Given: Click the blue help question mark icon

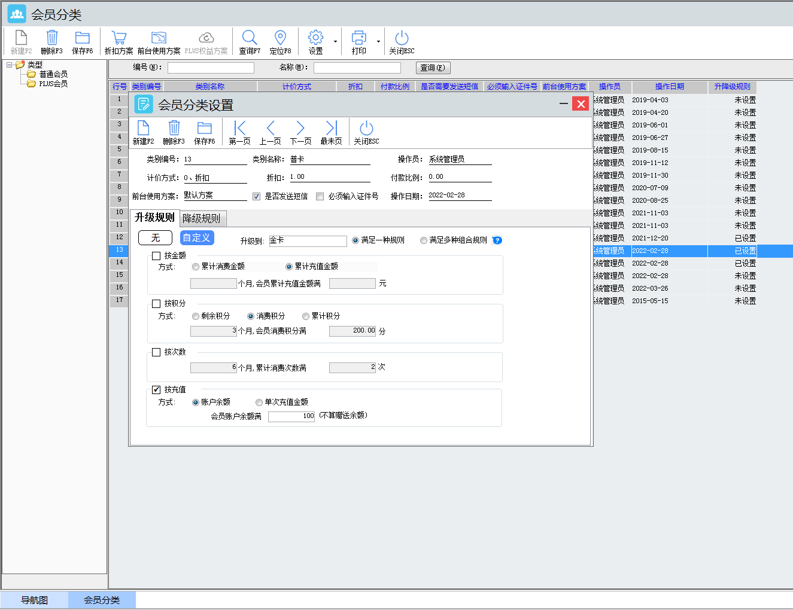Looking at the screenshot, I should pyautogui.click(x=497, y=240).
